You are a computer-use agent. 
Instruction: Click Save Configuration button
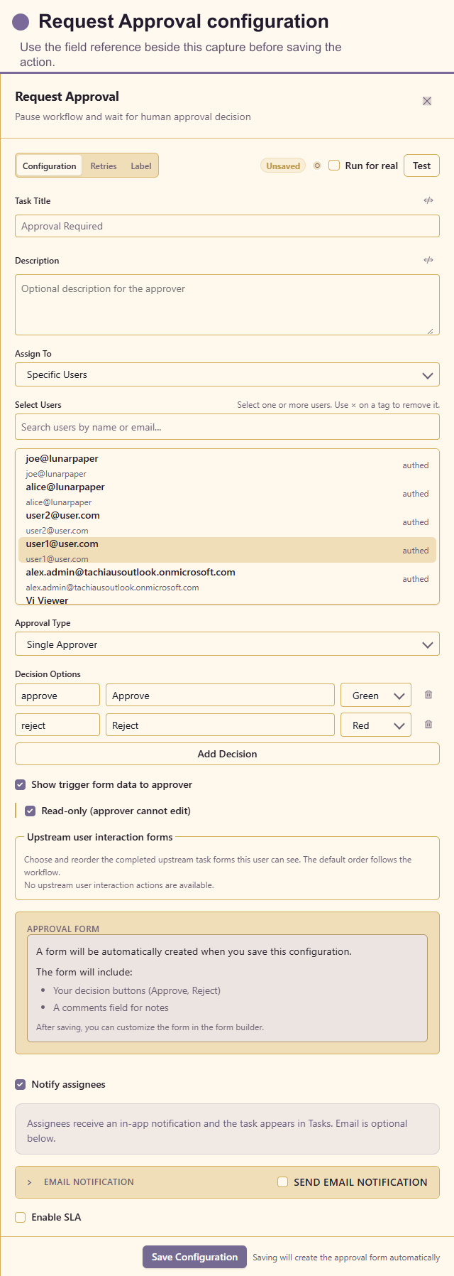194,1257
